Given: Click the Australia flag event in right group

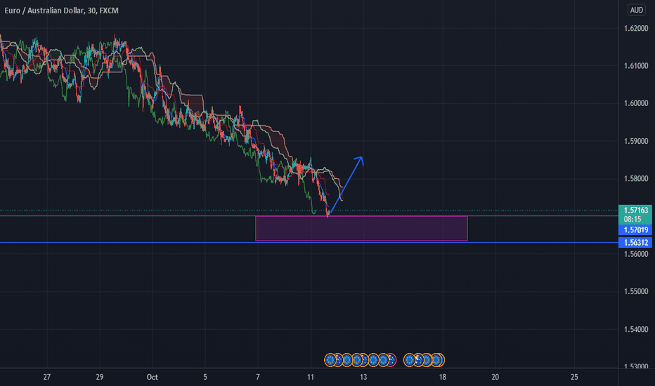Looking at the screenshot, I should point(419,360).
